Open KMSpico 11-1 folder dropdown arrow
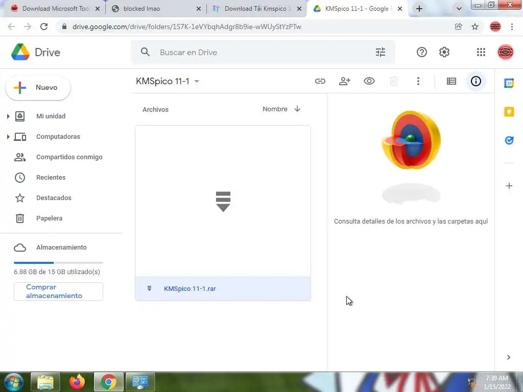This screenshot has height=392, width=523. 197,81
